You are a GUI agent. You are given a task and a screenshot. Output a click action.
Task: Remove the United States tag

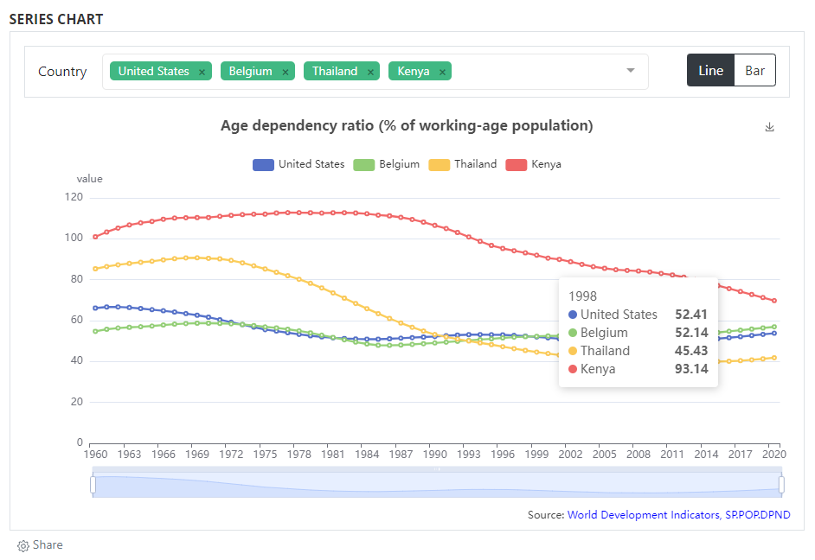[202, 72]
